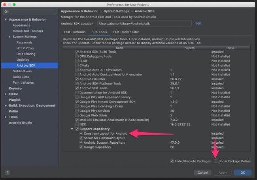Expand Build, Execution, Deployment arrow

click(6, 105)
